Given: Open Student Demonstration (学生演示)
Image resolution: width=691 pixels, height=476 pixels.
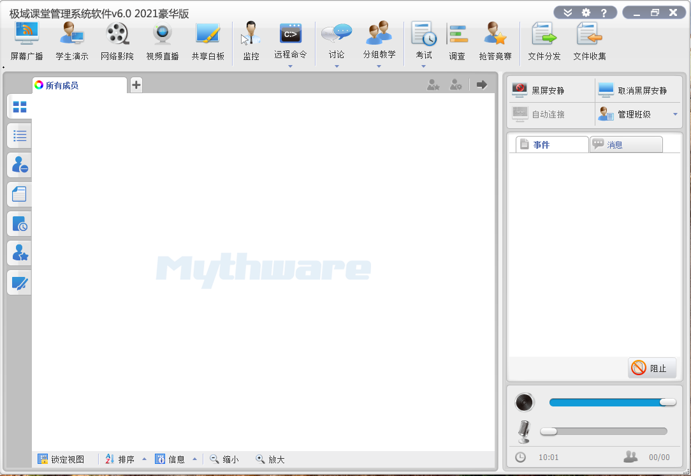Looking at the screenshot, I should (72, 41).
